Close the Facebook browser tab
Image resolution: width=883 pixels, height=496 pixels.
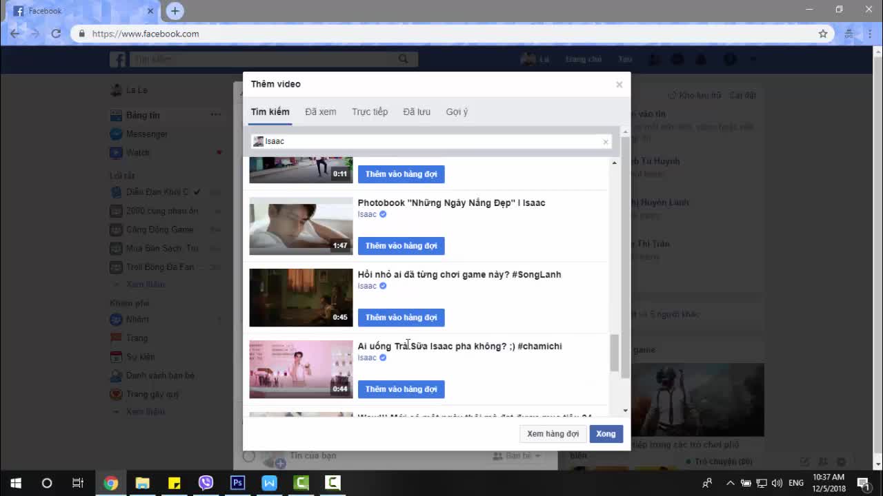151,11
